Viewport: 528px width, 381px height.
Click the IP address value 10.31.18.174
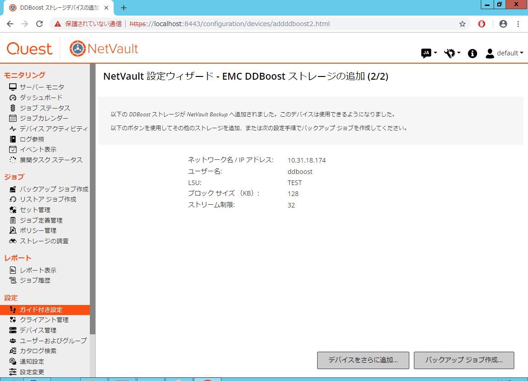[307, 160]
